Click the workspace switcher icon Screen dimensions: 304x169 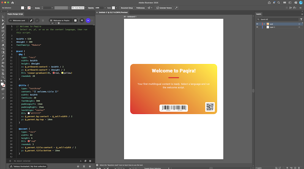(x=290, y=3)
